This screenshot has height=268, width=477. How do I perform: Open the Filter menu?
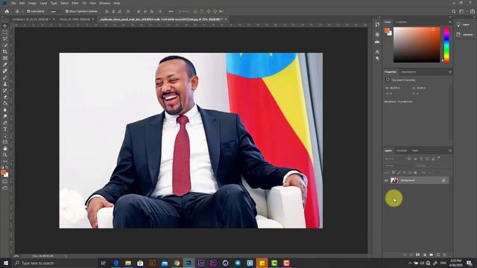[75, 3]
